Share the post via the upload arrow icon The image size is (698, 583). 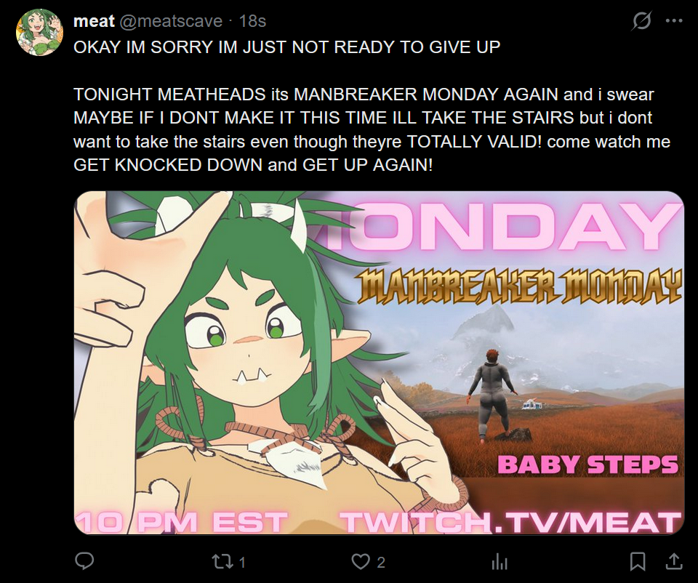[674, 561]
